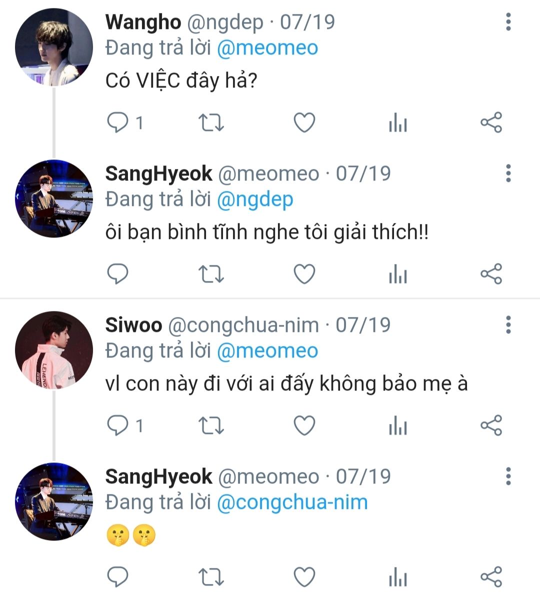540x598 pixels.
Task: Like SangHyeok's "nghe tôi giải thích" tweet
Action: pyautogui.click(x=304, y=274)
